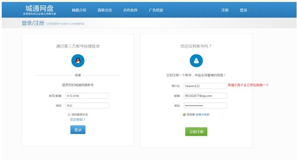Click the registration 邮箱 field
297x160 pixels.
[x=205, y=96]
